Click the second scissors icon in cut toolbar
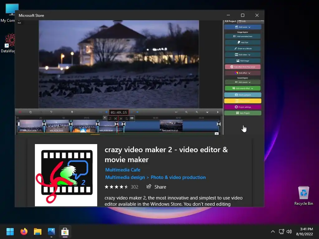319x239 pixels. 121,119
